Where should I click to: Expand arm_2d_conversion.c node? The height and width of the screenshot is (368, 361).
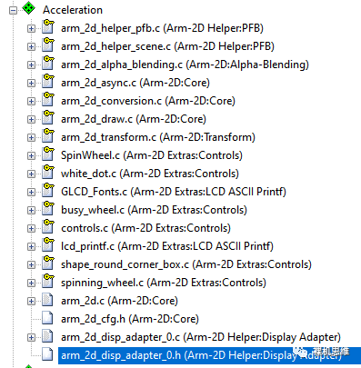point(31,102)
